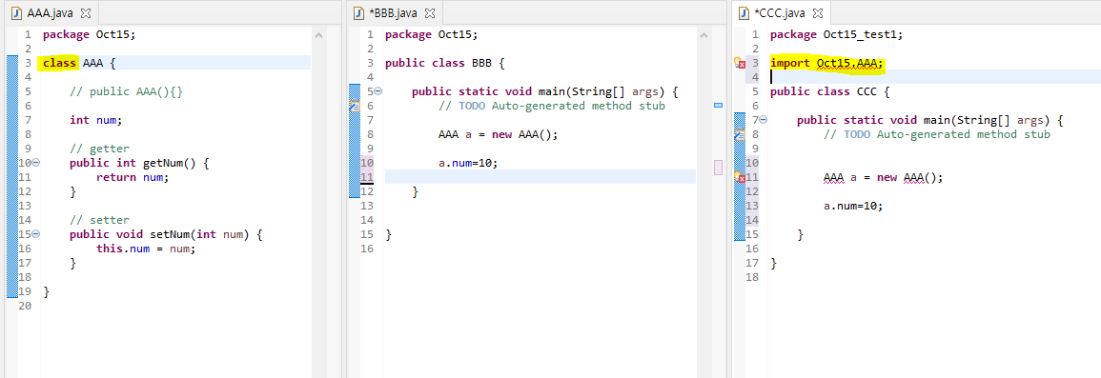Collapse main method fold at line 7 in CCC.java
Viewport: 1101px width, 378px height.
(x=764, y=120)
